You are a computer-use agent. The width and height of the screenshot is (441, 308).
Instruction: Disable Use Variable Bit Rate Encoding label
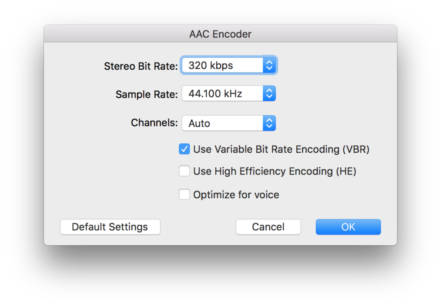[281, 149]
